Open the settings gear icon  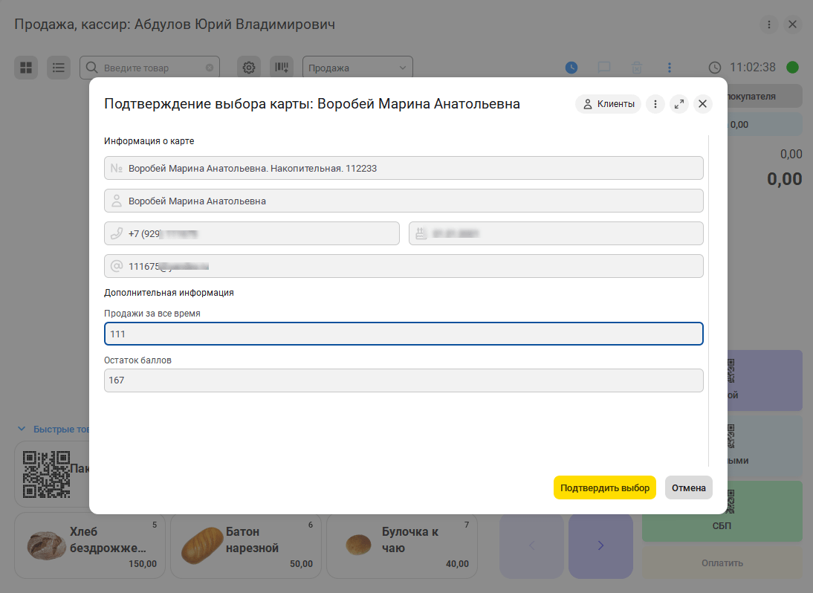pos(249,68)
